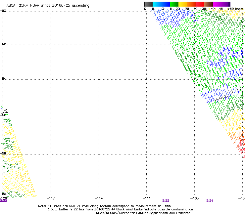Click the orange 25-30 knots color segment
Image resolution: width=245 pixels, height=215 pixels.
(191, 4)
